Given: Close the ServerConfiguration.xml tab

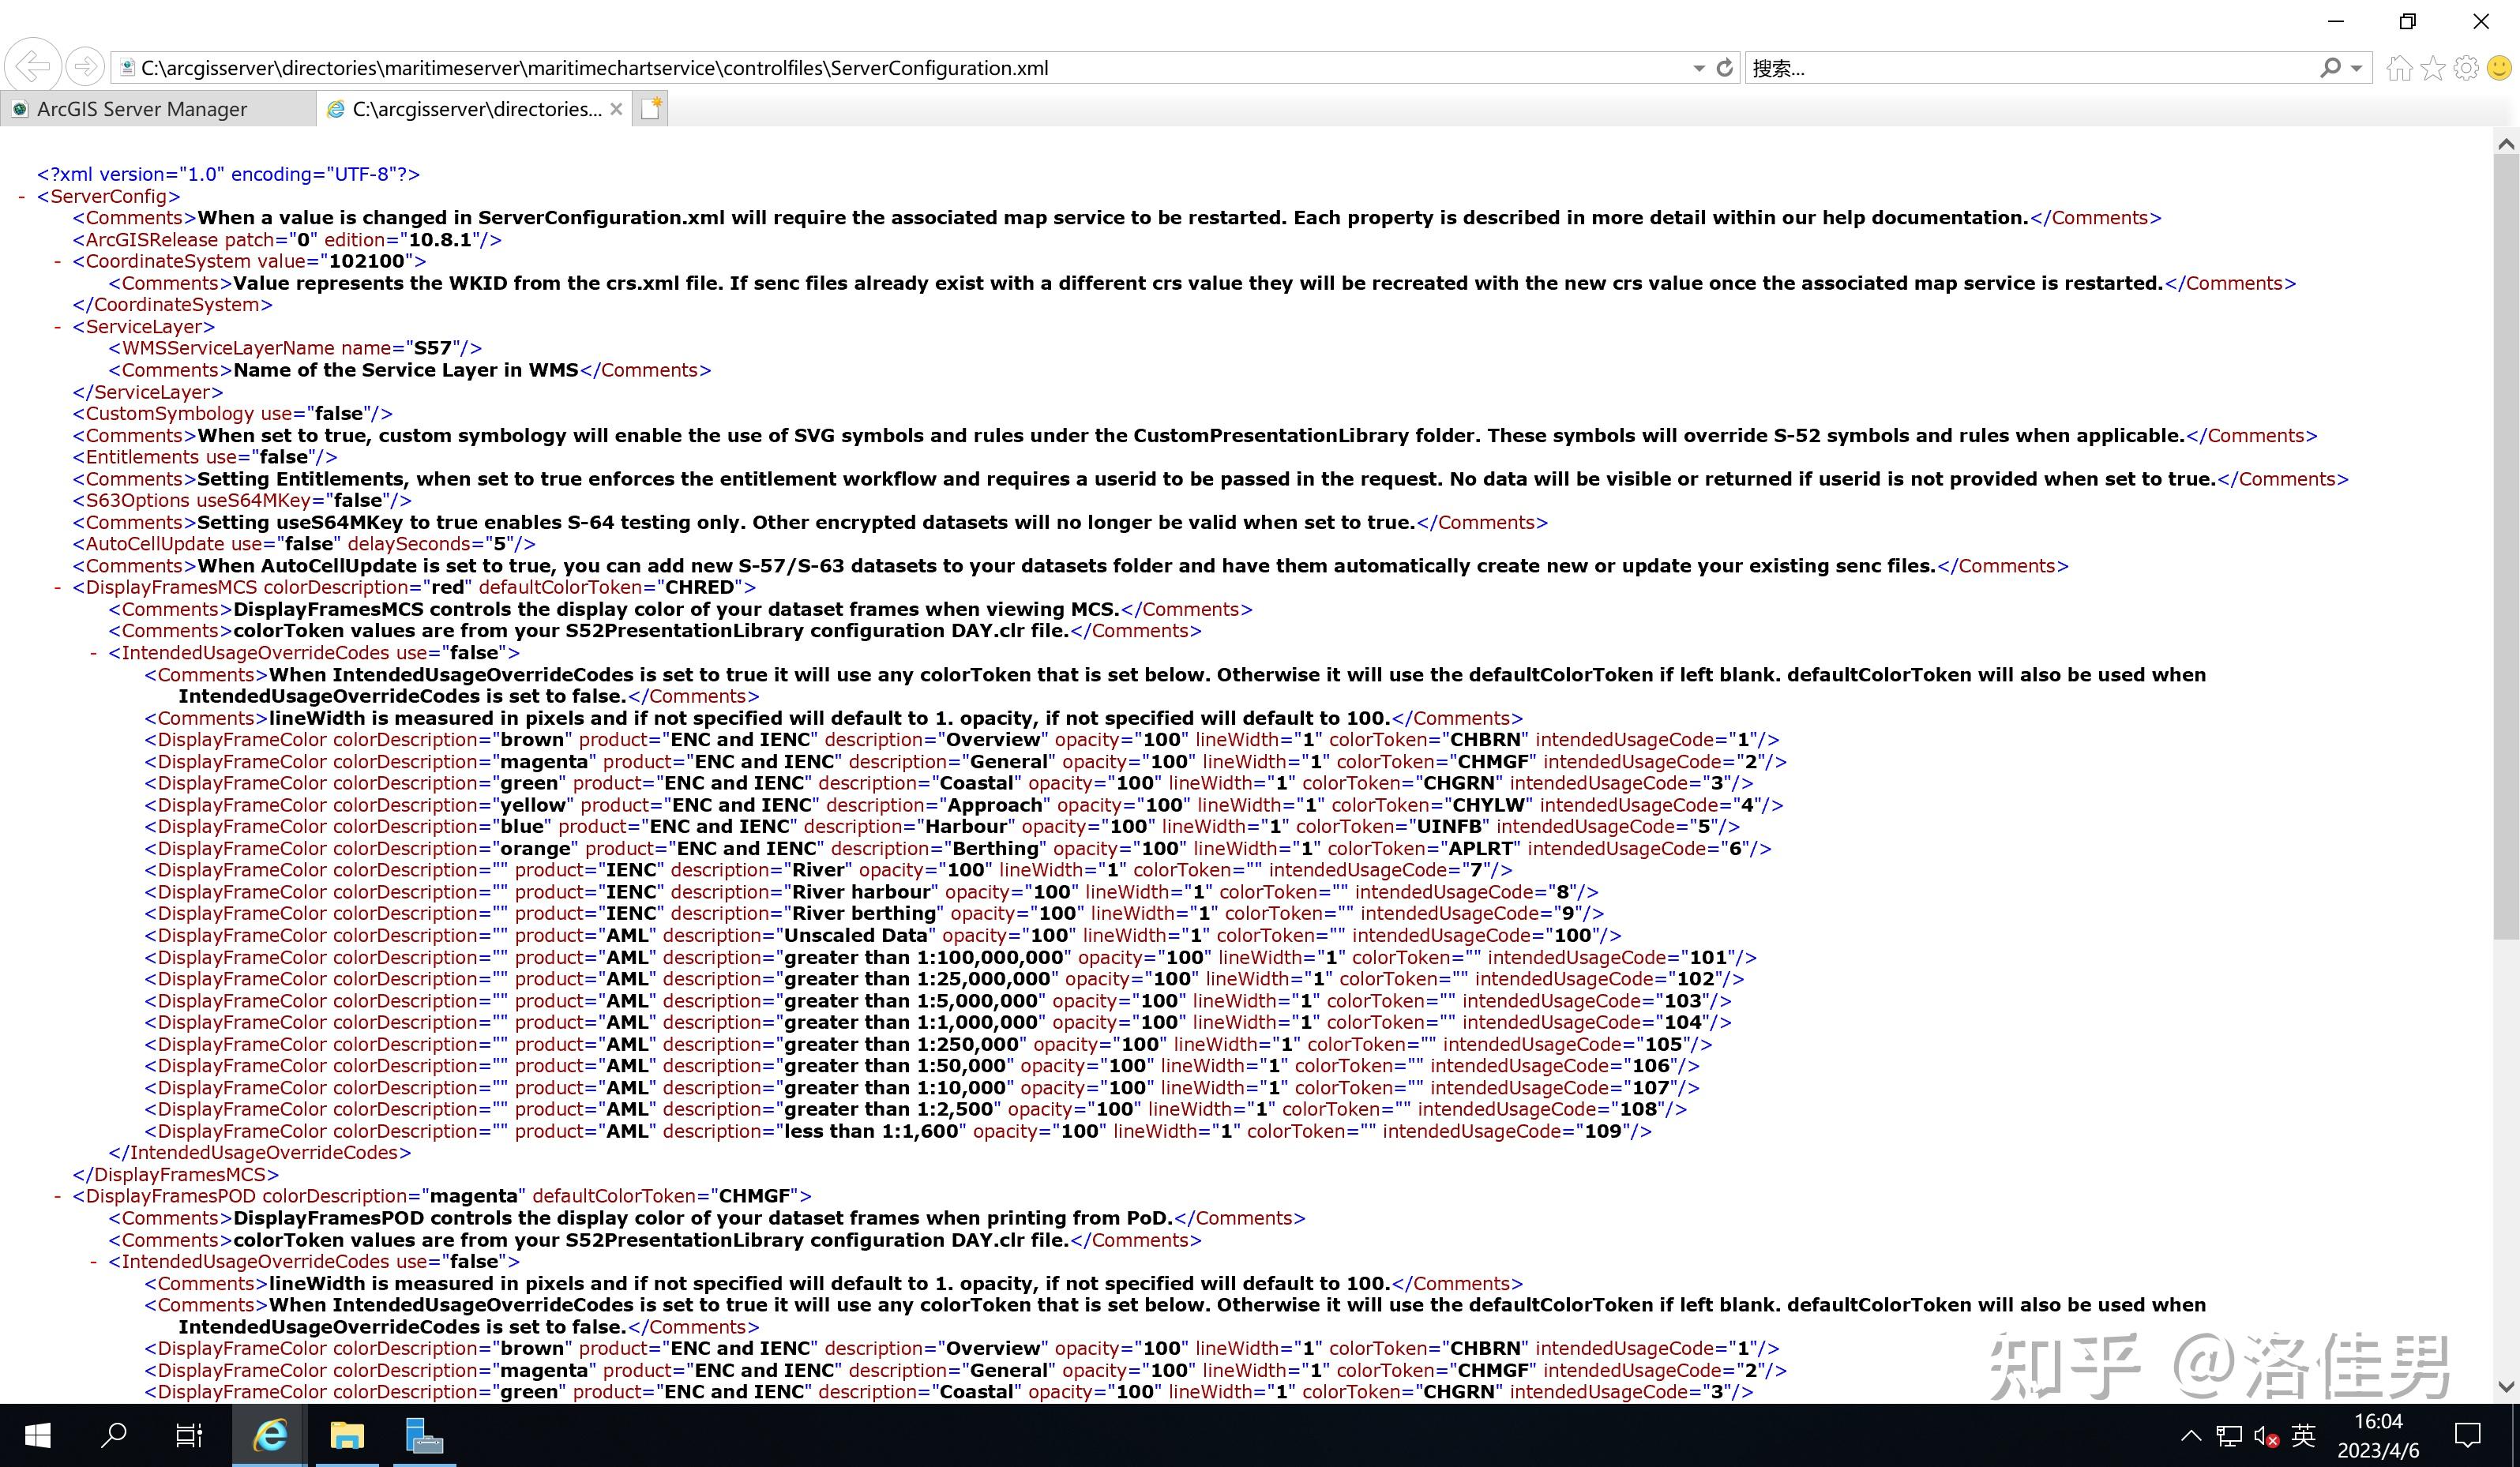Looking at the screenshot, I should 616,109.
